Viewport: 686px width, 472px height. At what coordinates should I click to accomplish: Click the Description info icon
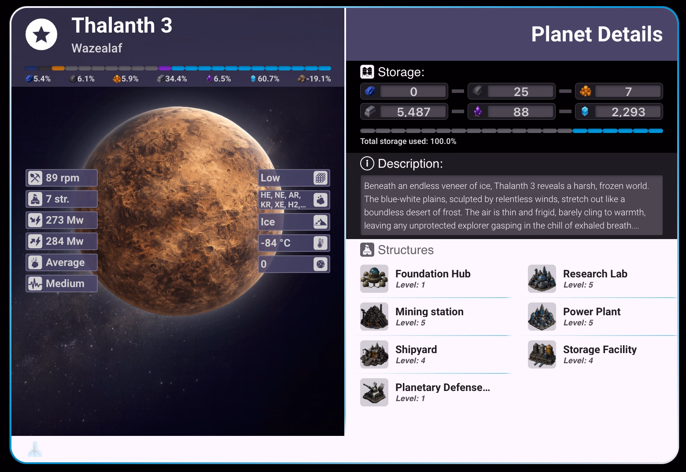[367, 164]
